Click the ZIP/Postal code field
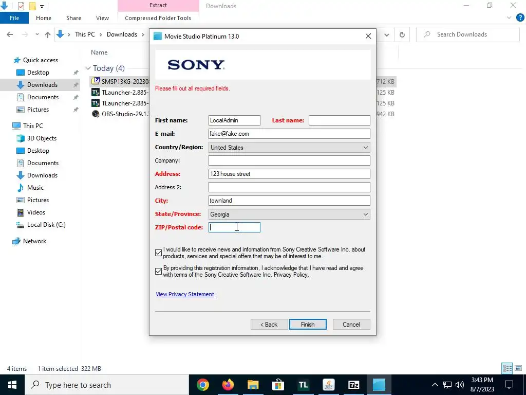The width and height of the screenshot is (526, 395). click(234, 227)
